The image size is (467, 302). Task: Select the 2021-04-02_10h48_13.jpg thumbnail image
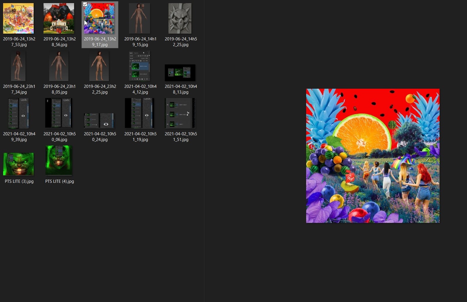pyautogui.click(x=180, y=73)
